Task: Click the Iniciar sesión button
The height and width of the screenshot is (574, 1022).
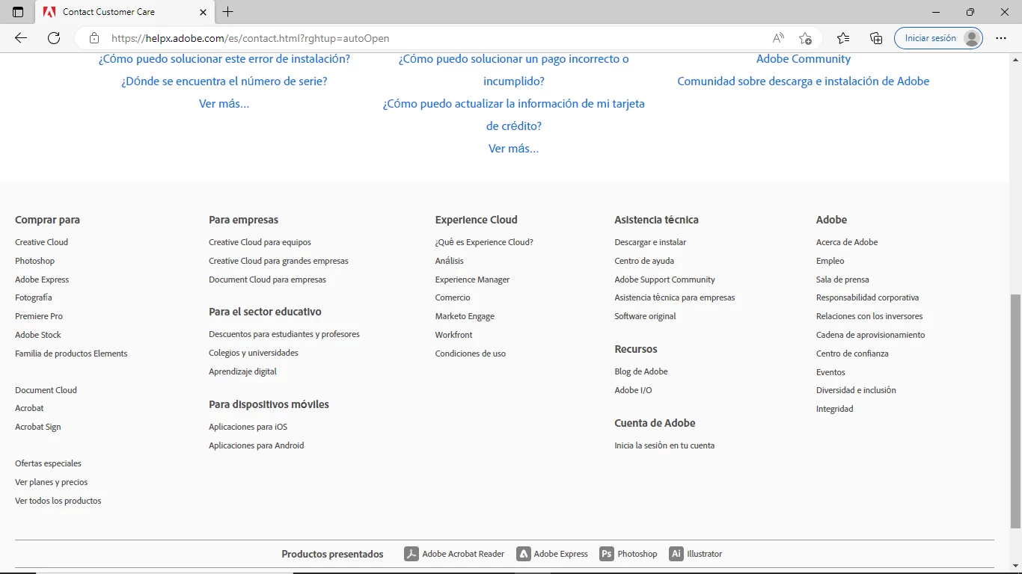Action: coord(938,38)
